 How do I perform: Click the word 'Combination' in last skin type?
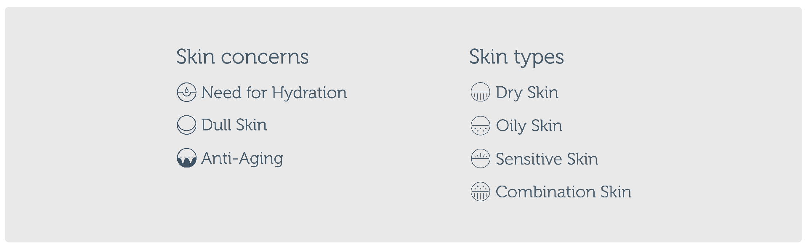[545, 191]
